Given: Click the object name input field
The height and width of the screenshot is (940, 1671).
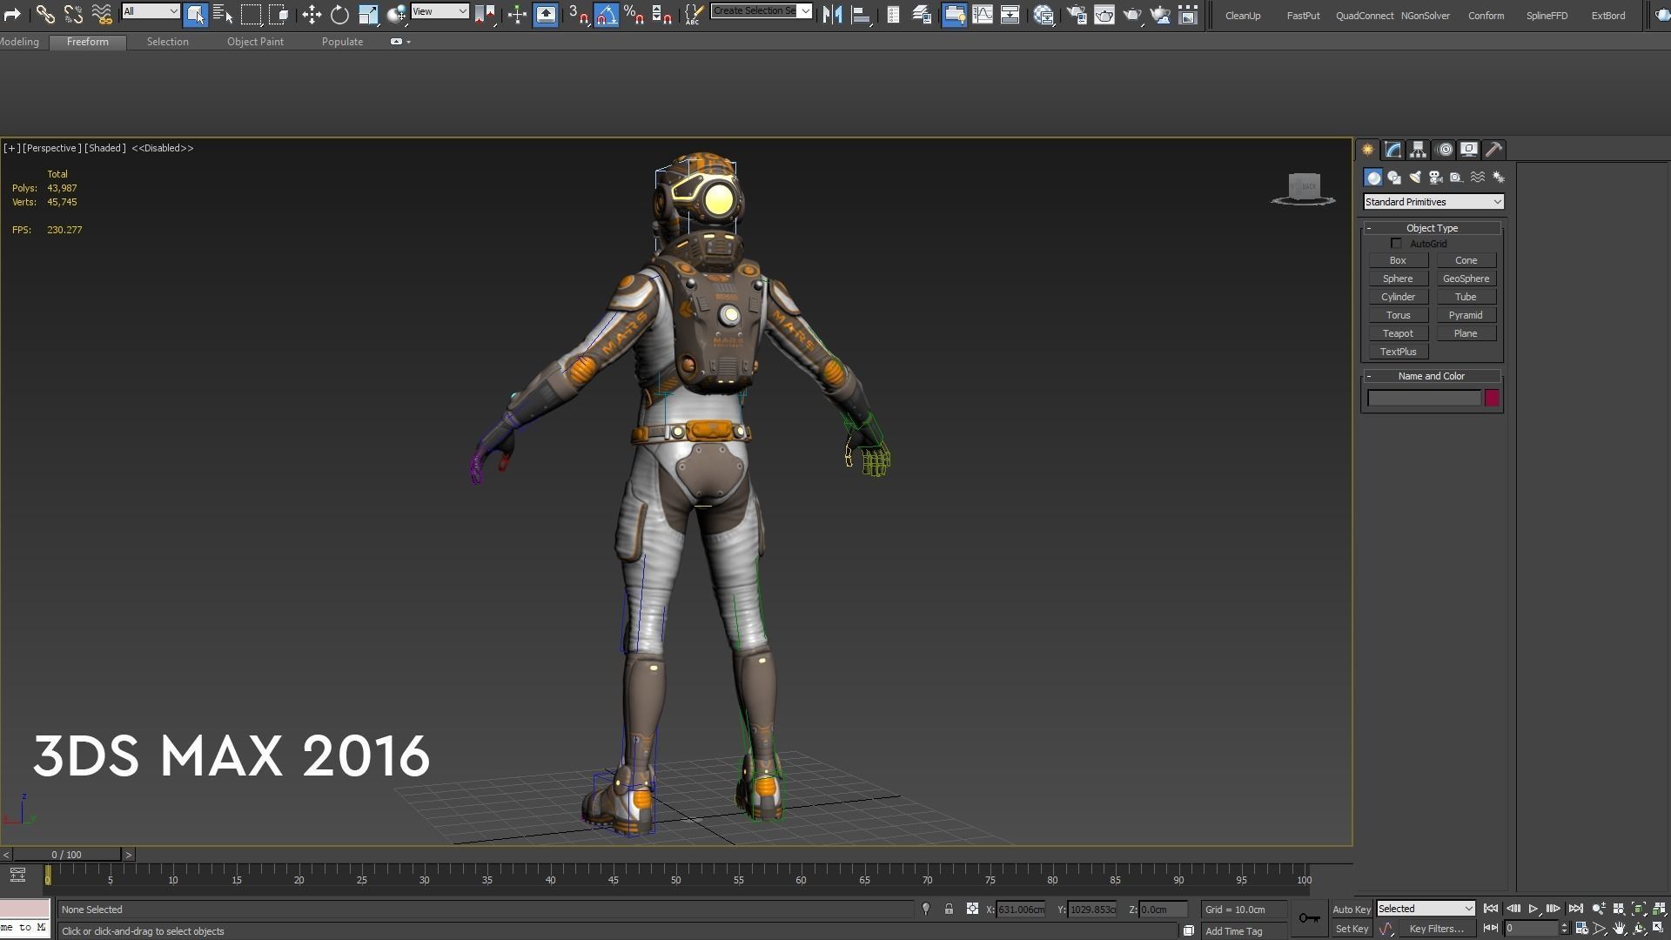Looking at the screenshot, I should pos(1424,398).
